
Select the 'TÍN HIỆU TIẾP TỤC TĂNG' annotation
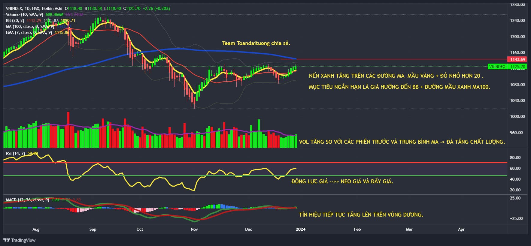pyautogui.click(x=361, y=214)
